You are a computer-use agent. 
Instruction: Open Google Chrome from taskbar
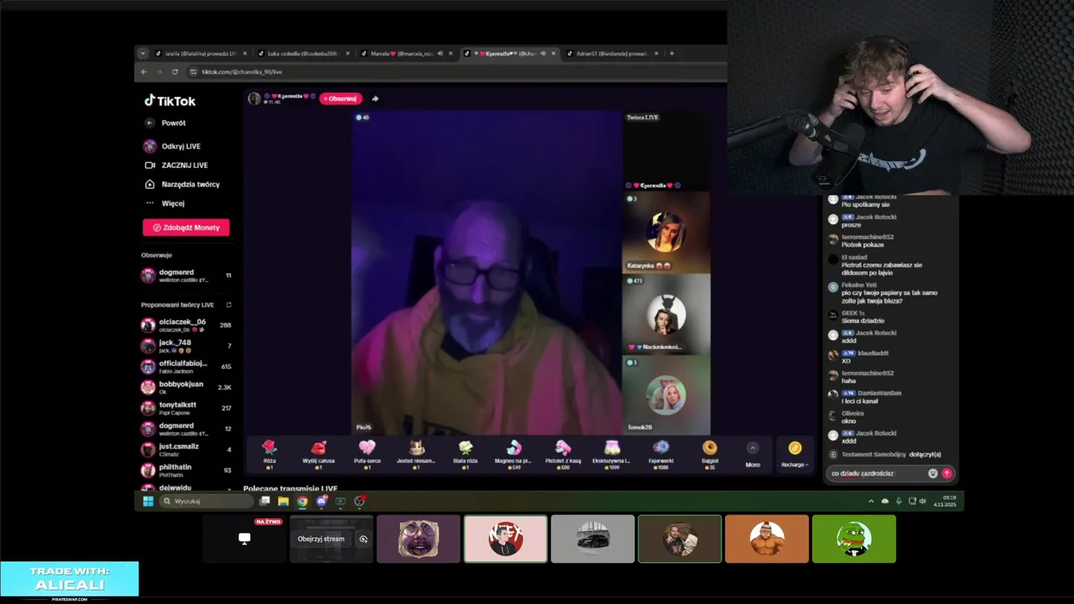coord(302,501)
